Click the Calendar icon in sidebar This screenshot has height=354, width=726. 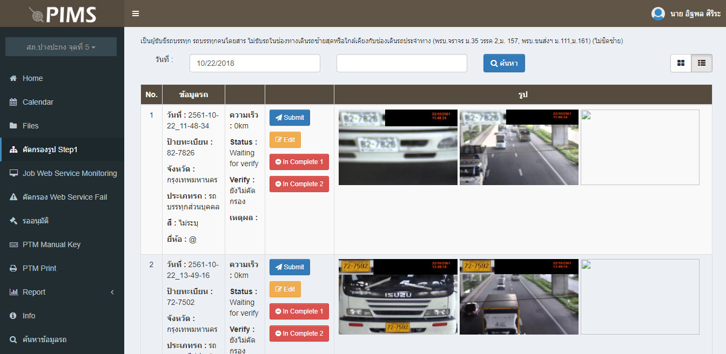coord(14,102)
